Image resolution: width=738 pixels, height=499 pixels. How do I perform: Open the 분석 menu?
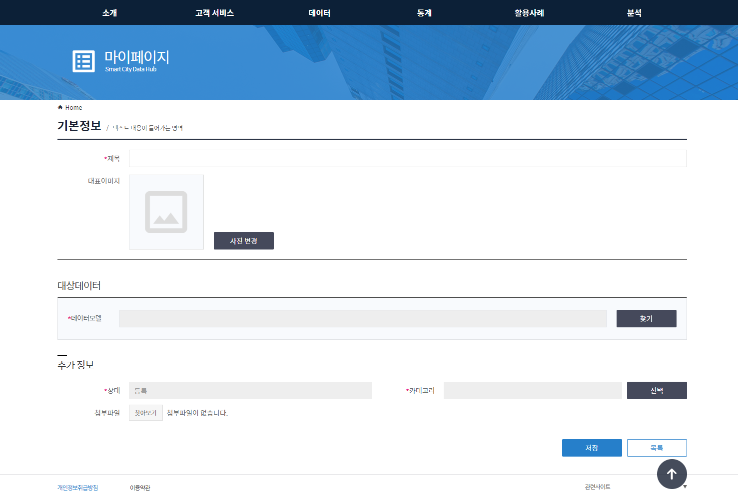pos(634,13)
